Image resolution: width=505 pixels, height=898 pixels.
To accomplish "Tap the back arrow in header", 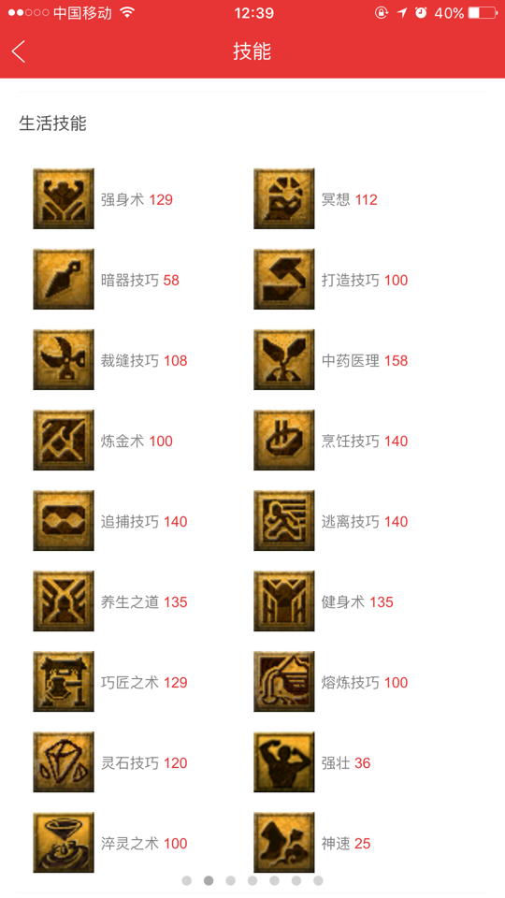I will pos(19,51).
